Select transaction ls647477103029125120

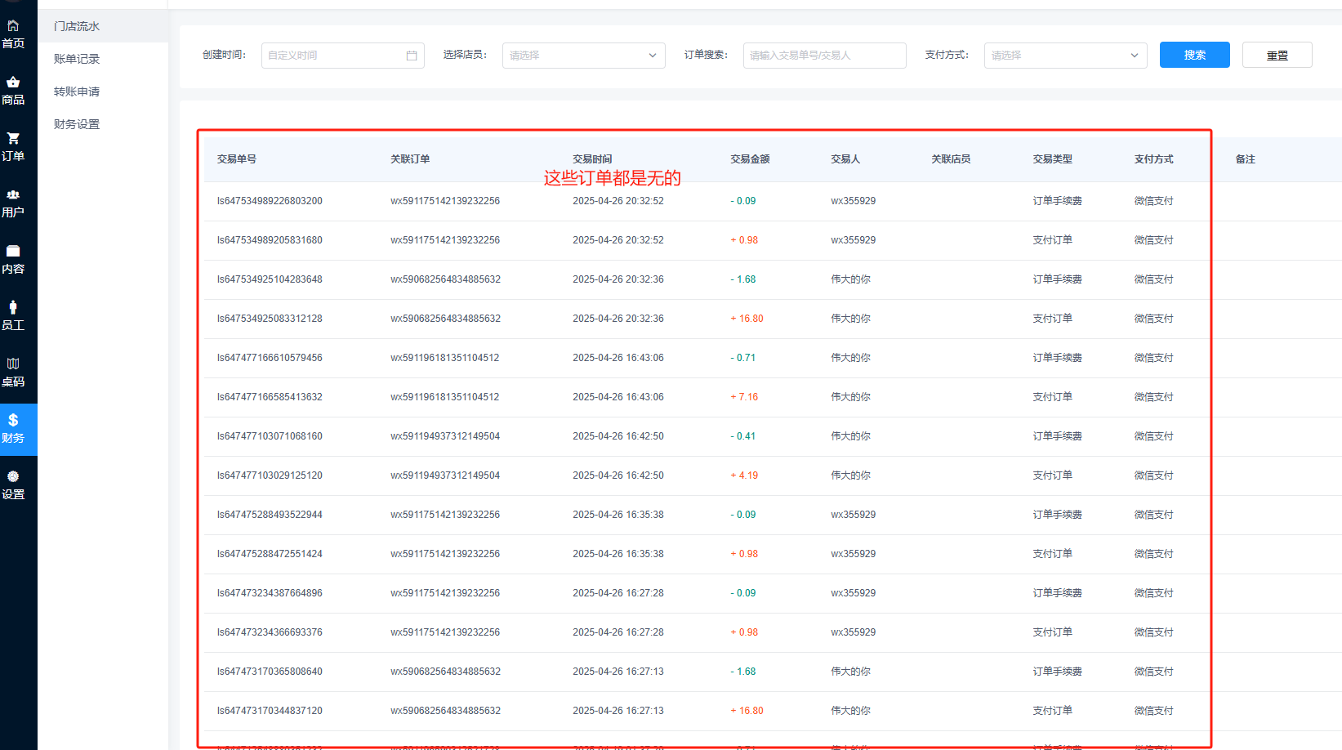[x=270, y=475]
